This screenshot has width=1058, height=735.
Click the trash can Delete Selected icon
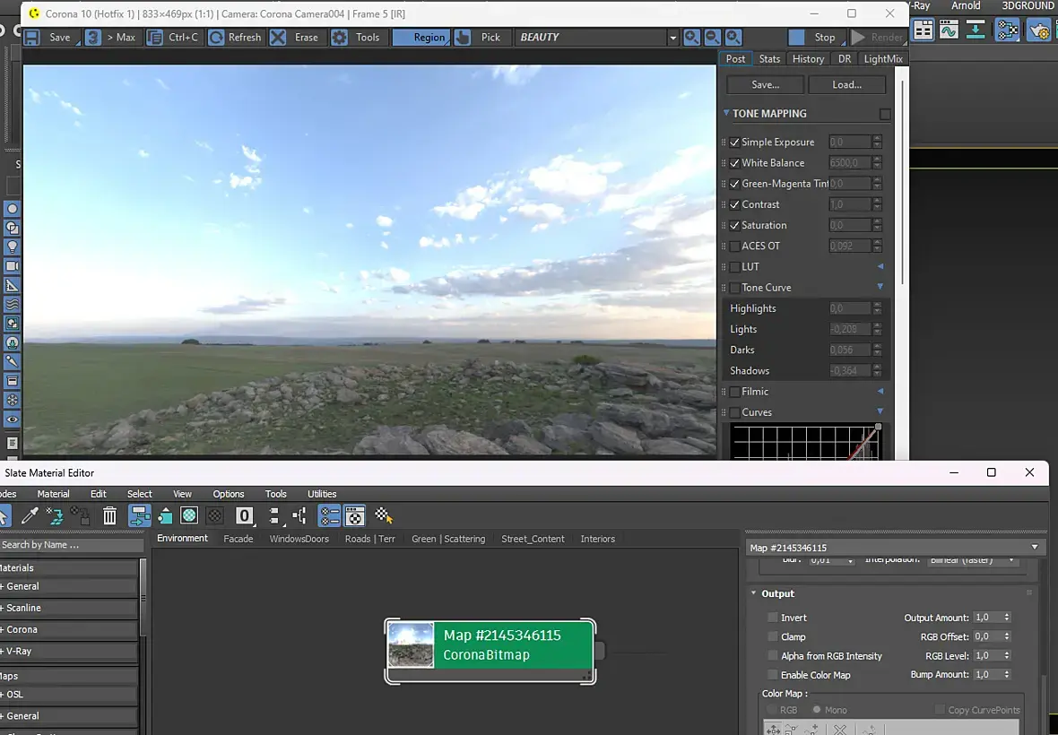tap(109, 515)
